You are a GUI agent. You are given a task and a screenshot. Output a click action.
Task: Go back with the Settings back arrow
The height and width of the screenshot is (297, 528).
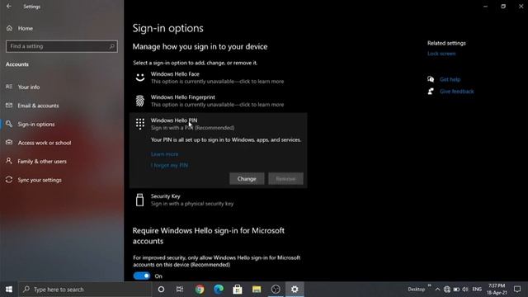pyautogui.click(x=9, y=7)
